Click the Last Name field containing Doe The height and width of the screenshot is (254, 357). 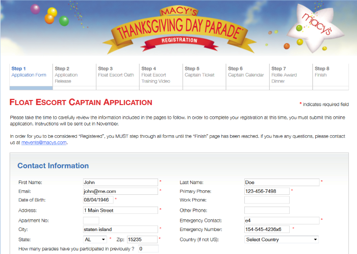pyautogui.click(x=282, y=182)
